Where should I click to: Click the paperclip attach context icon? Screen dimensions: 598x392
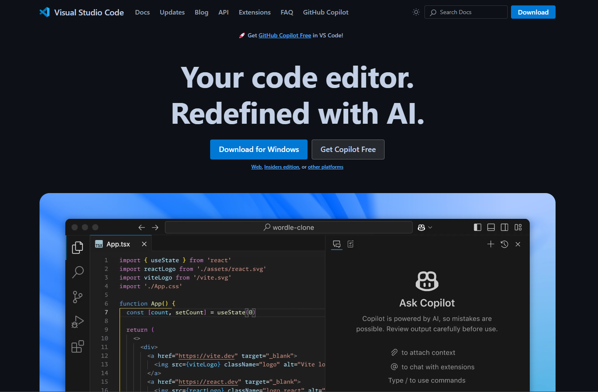394,353
